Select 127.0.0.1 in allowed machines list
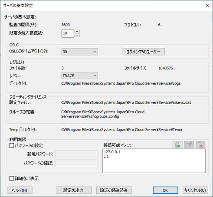 point(112,152)
